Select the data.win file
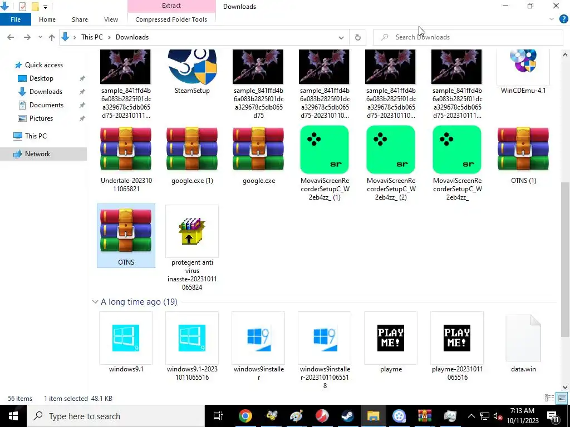This screenshot has height=427, width=570. point(523,337)
